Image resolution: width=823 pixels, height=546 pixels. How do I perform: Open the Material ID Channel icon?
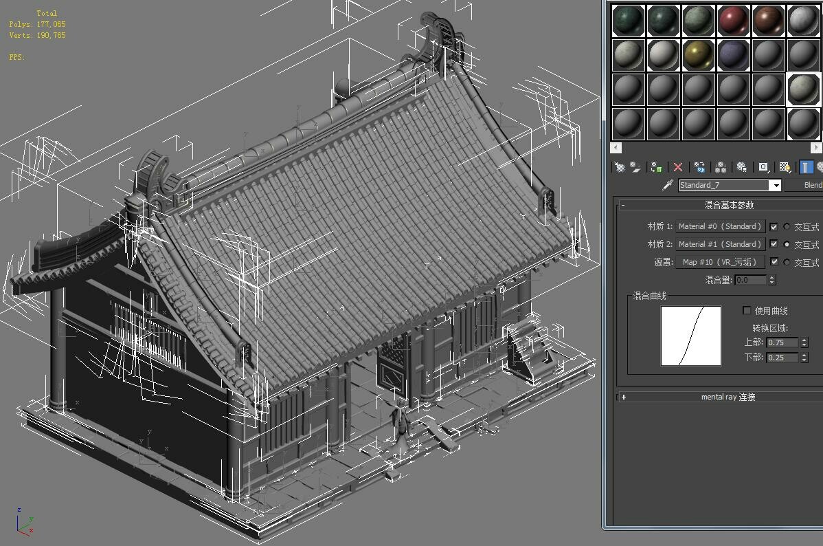[x=763, y=166]
